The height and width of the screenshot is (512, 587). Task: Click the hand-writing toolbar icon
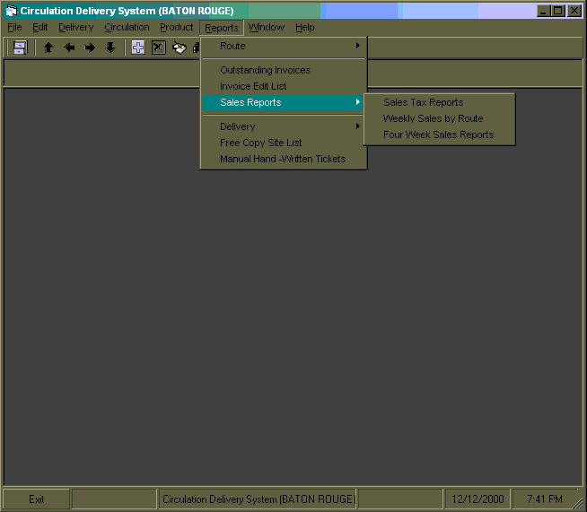point(180,48)
